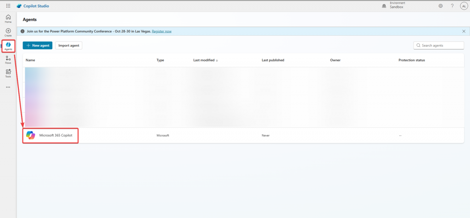Open the help question mark
Viewport: 470px width, 218px height.
click(x=452, y=6)
